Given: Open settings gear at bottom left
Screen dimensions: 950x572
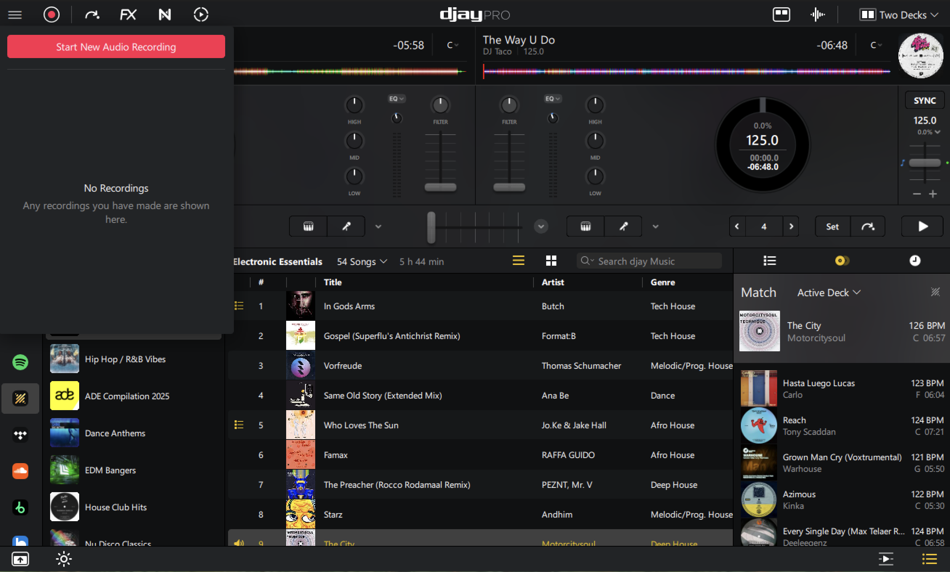Looking at the screenshot, I should (x=64, y=559).
